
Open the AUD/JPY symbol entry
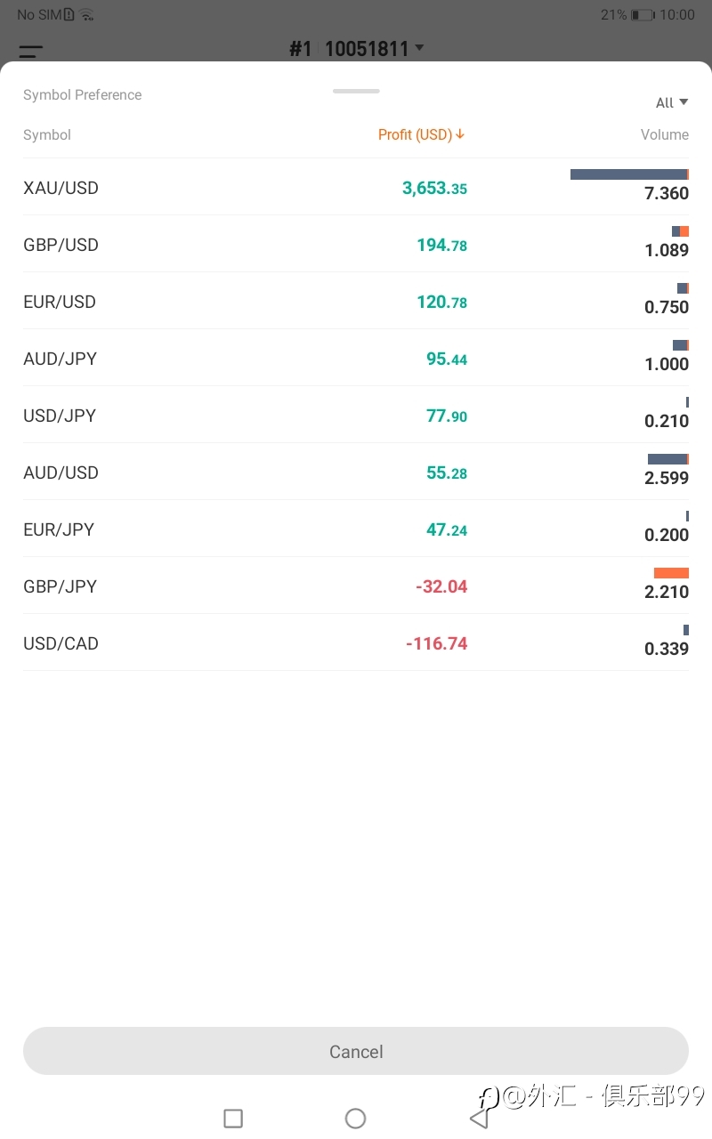click(356, 358)
